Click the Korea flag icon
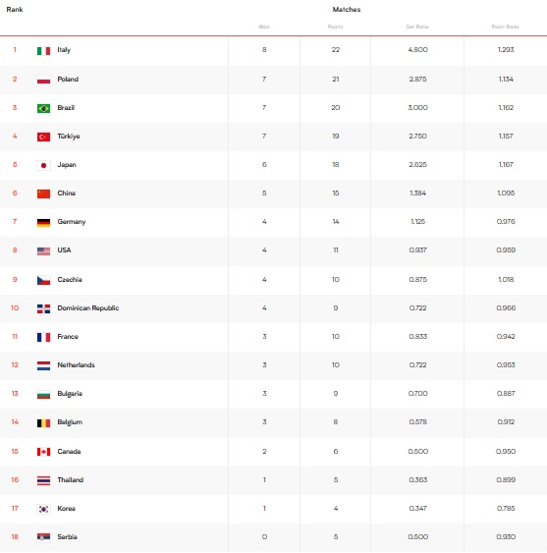 (43, 509)
